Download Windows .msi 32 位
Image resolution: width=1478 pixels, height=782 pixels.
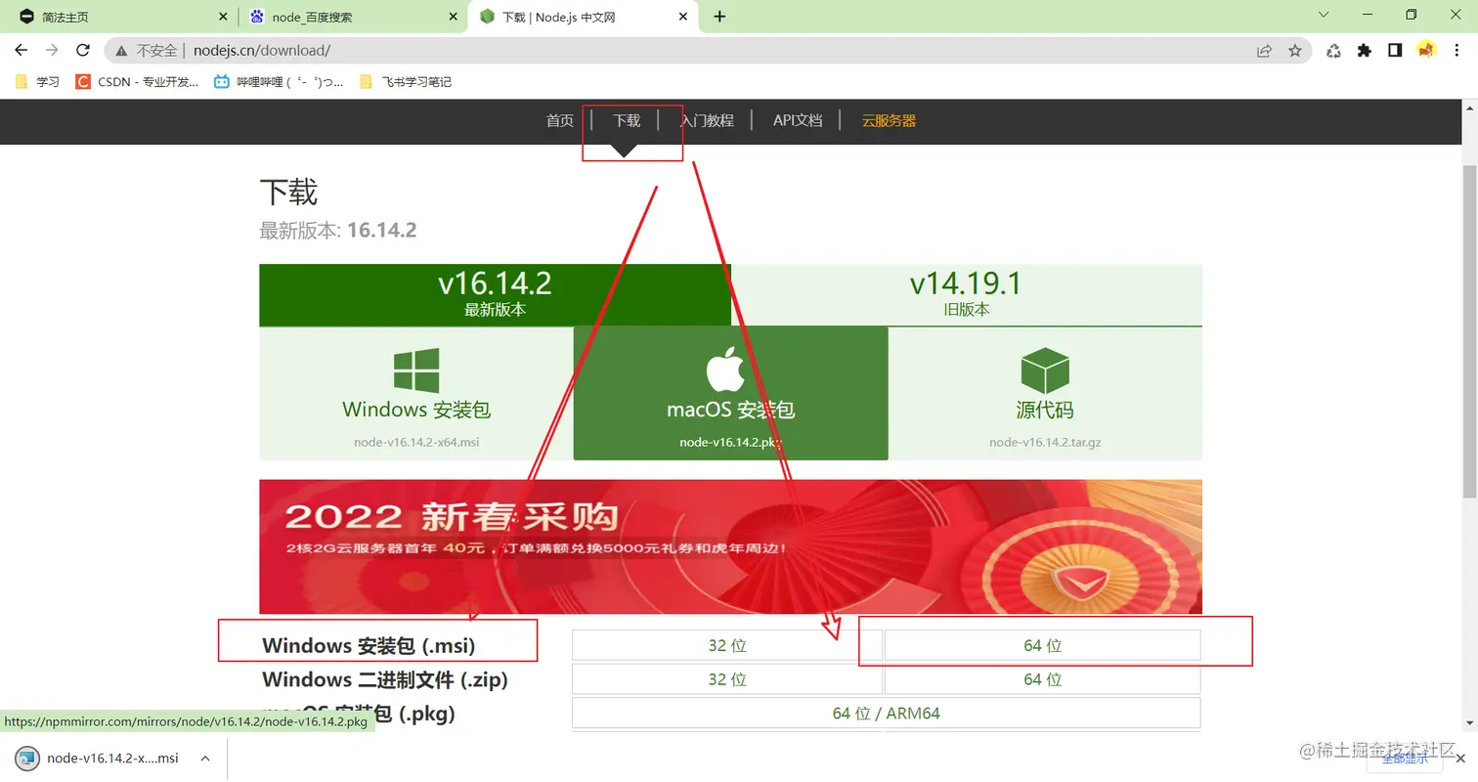727,645
